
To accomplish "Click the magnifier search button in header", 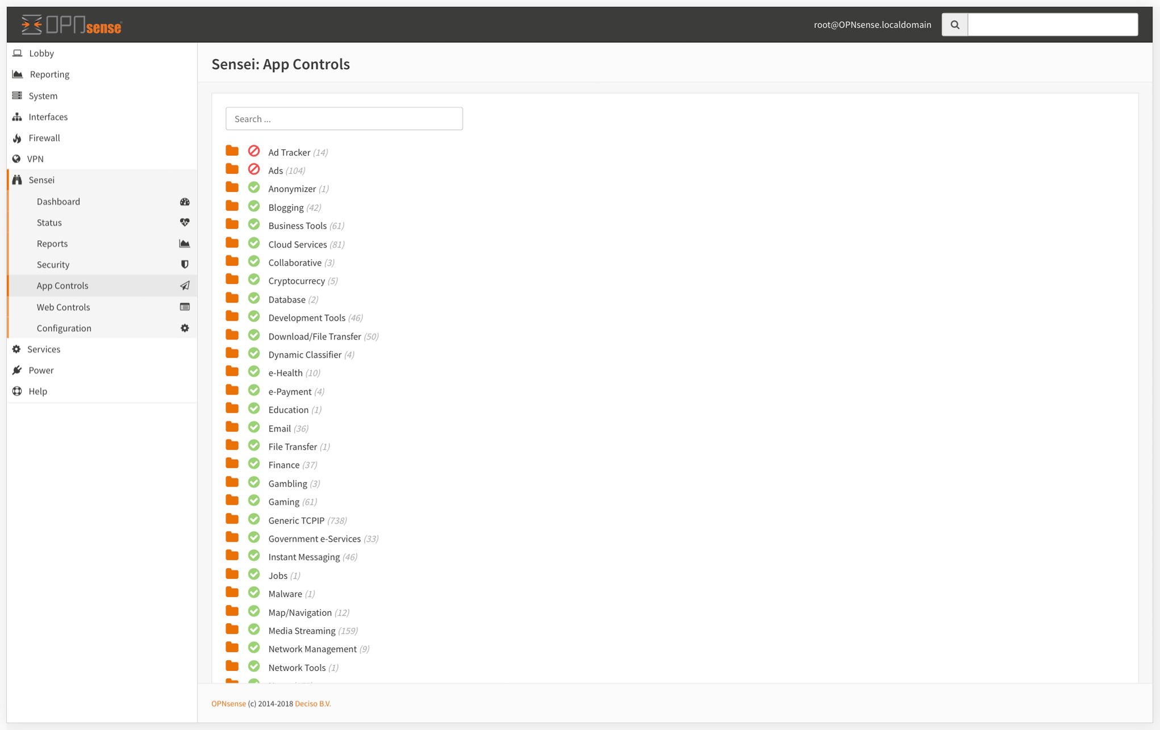I will (954, 24).
